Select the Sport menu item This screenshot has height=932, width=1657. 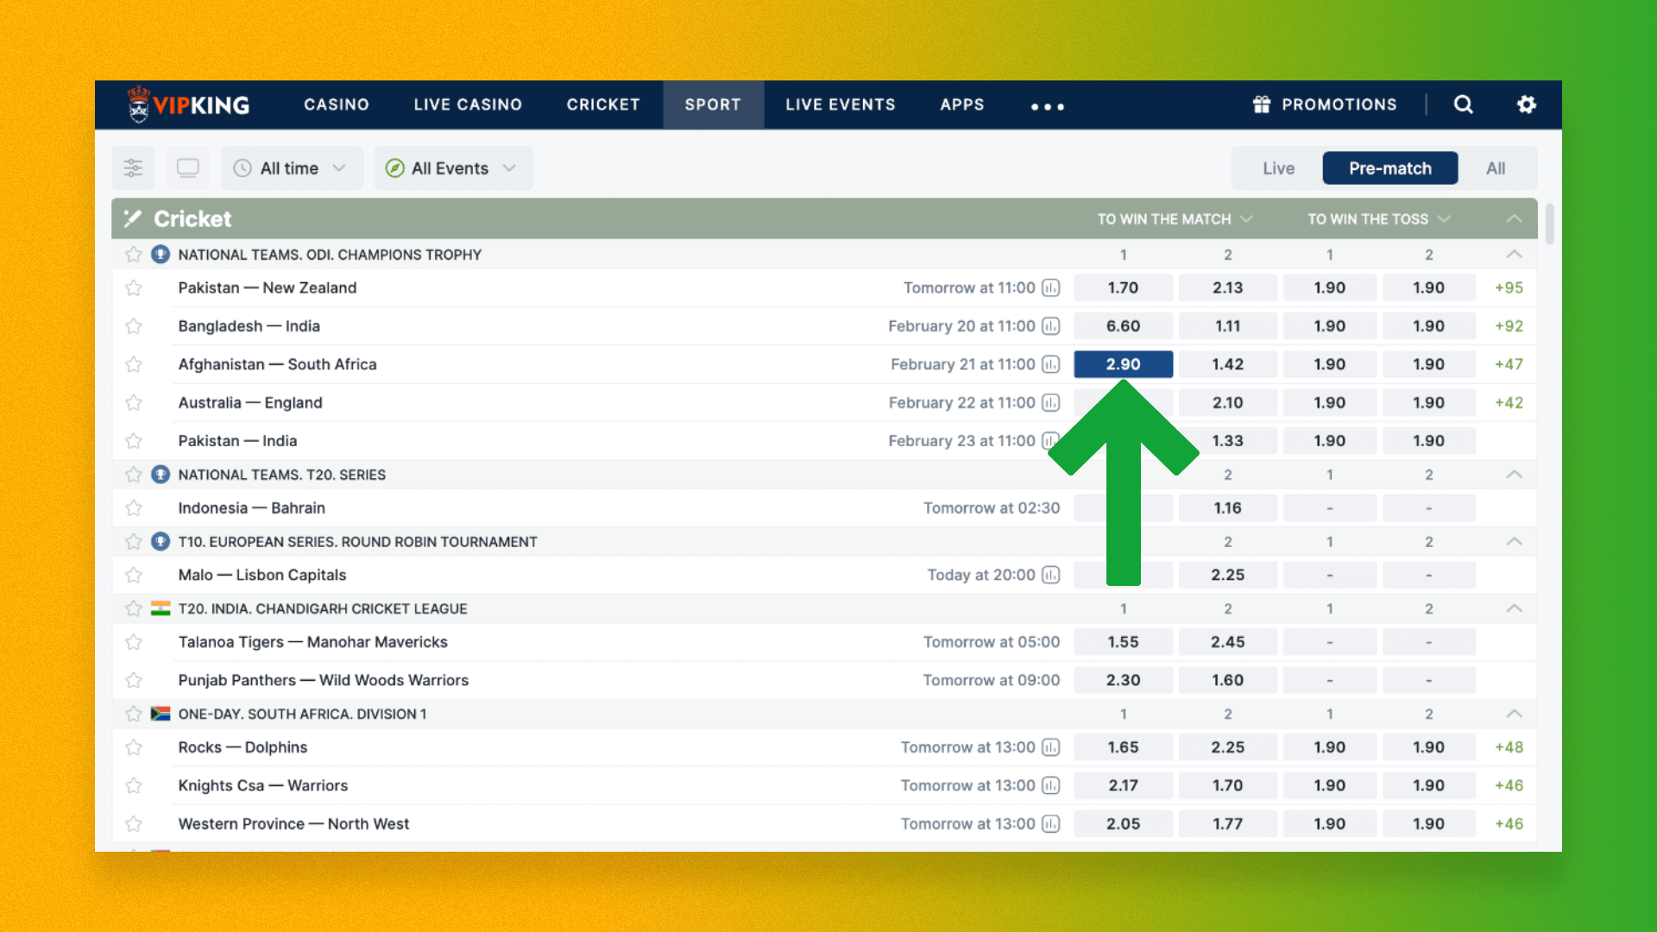coord(713,104)
